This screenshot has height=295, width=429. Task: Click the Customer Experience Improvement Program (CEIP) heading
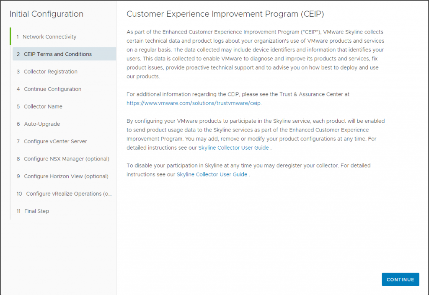tap(225, 14)
